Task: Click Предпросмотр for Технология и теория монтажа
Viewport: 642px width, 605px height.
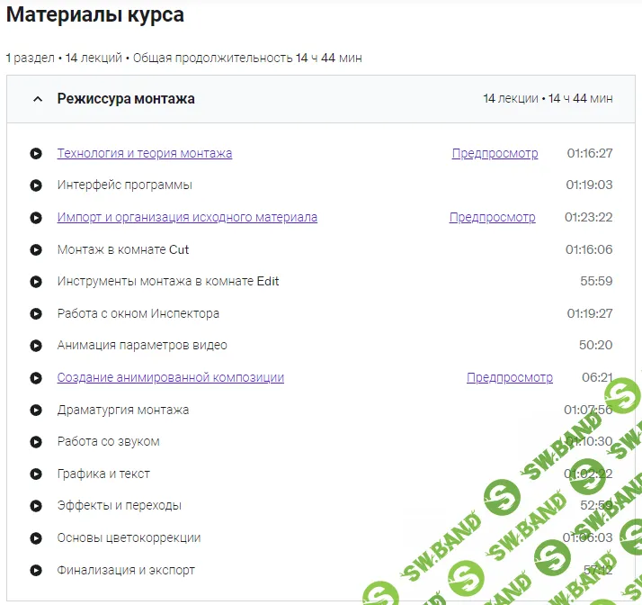Action: click(x=495, y=153)
